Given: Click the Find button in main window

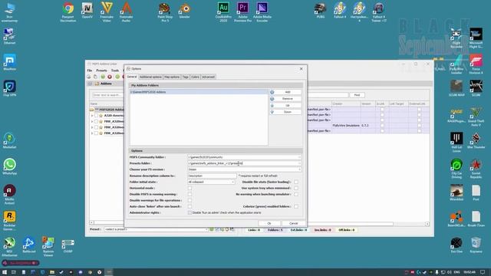Looking at the screenshot, I should 357,95.
